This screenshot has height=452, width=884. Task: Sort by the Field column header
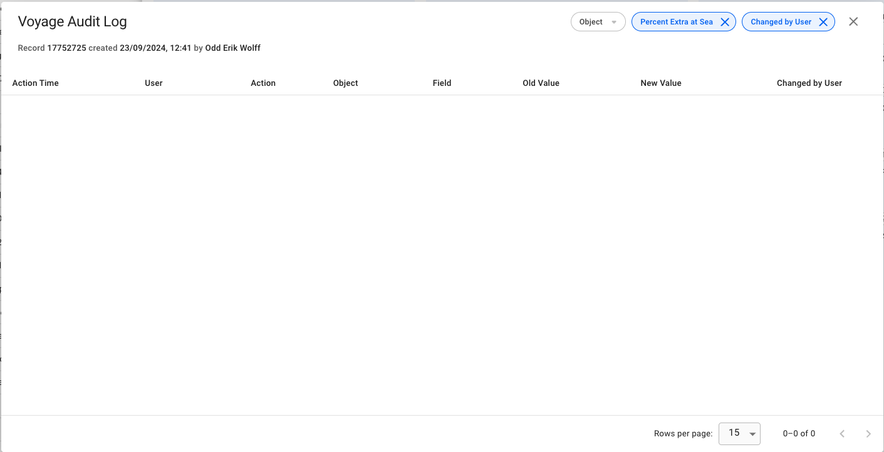(x=442, y=83)
